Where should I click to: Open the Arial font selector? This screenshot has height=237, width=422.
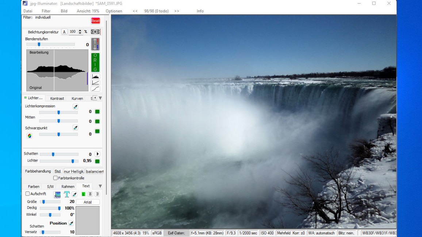[88, 202]
